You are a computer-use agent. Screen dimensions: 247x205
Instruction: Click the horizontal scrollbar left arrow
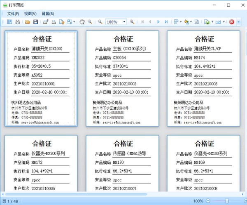[3, 194]
